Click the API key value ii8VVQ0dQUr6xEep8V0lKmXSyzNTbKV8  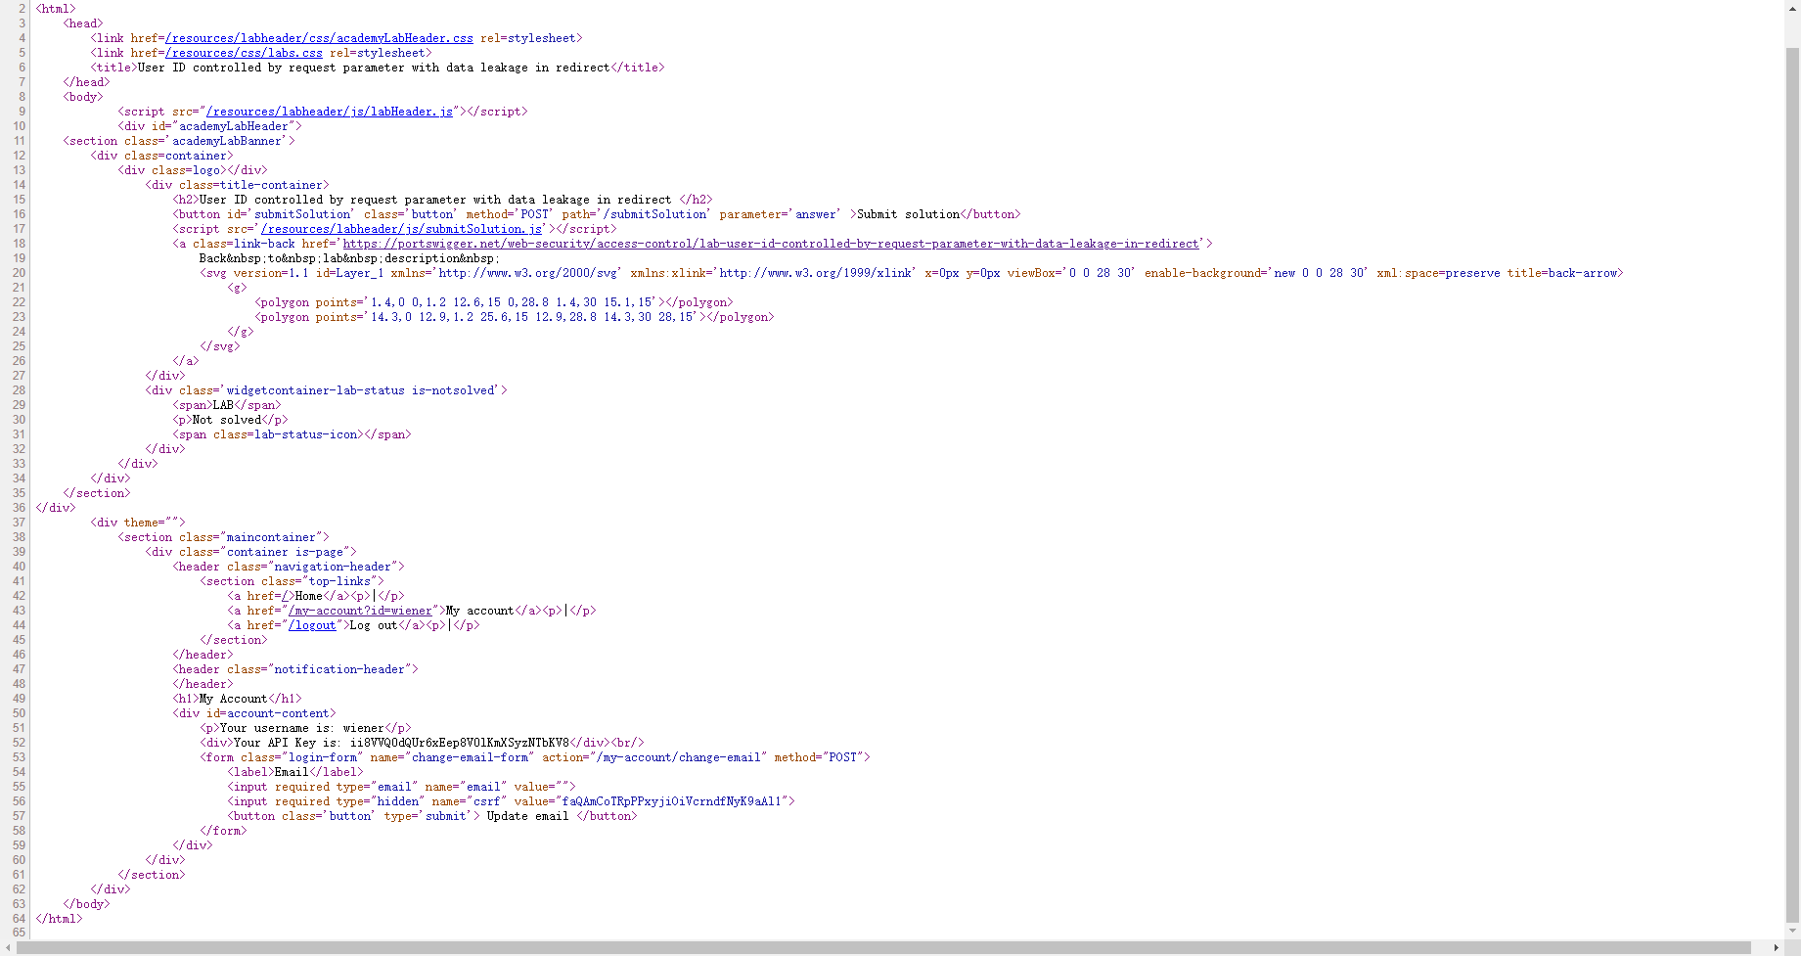click(459, 743)
